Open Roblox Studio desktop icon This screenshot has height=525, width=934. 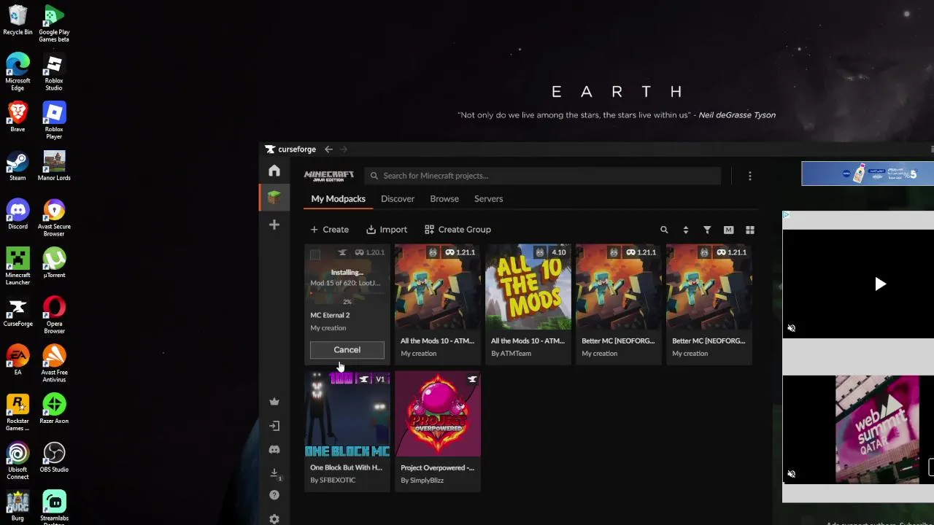coord(54,71)
